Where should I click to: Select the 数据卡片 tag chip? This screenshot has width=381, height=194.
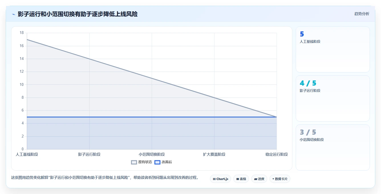point(280,179)
